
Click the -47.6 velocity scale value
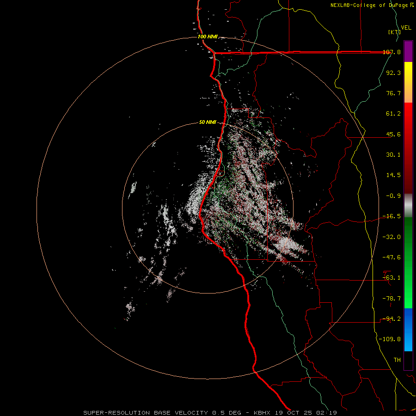click(x=392, y=257)
